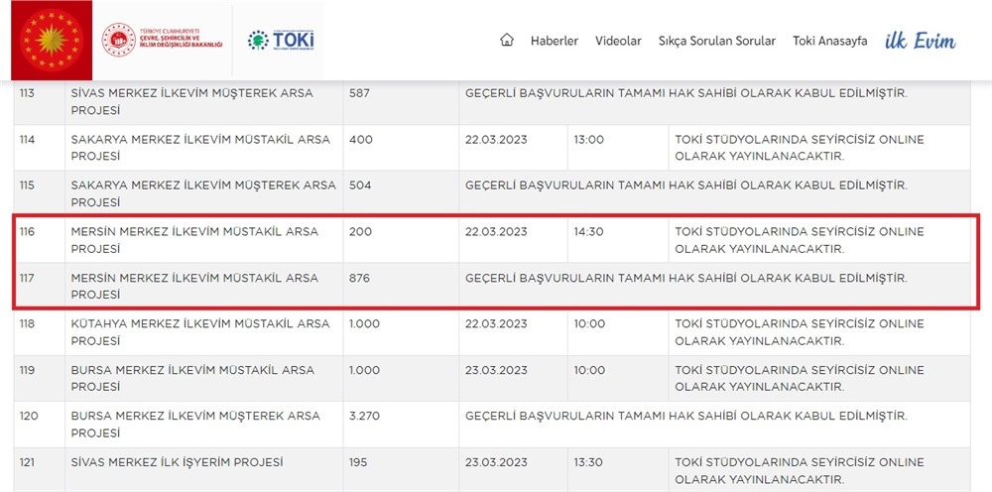
Task: Click the 13:30 time in Sivas row
Action: (588, 462)
